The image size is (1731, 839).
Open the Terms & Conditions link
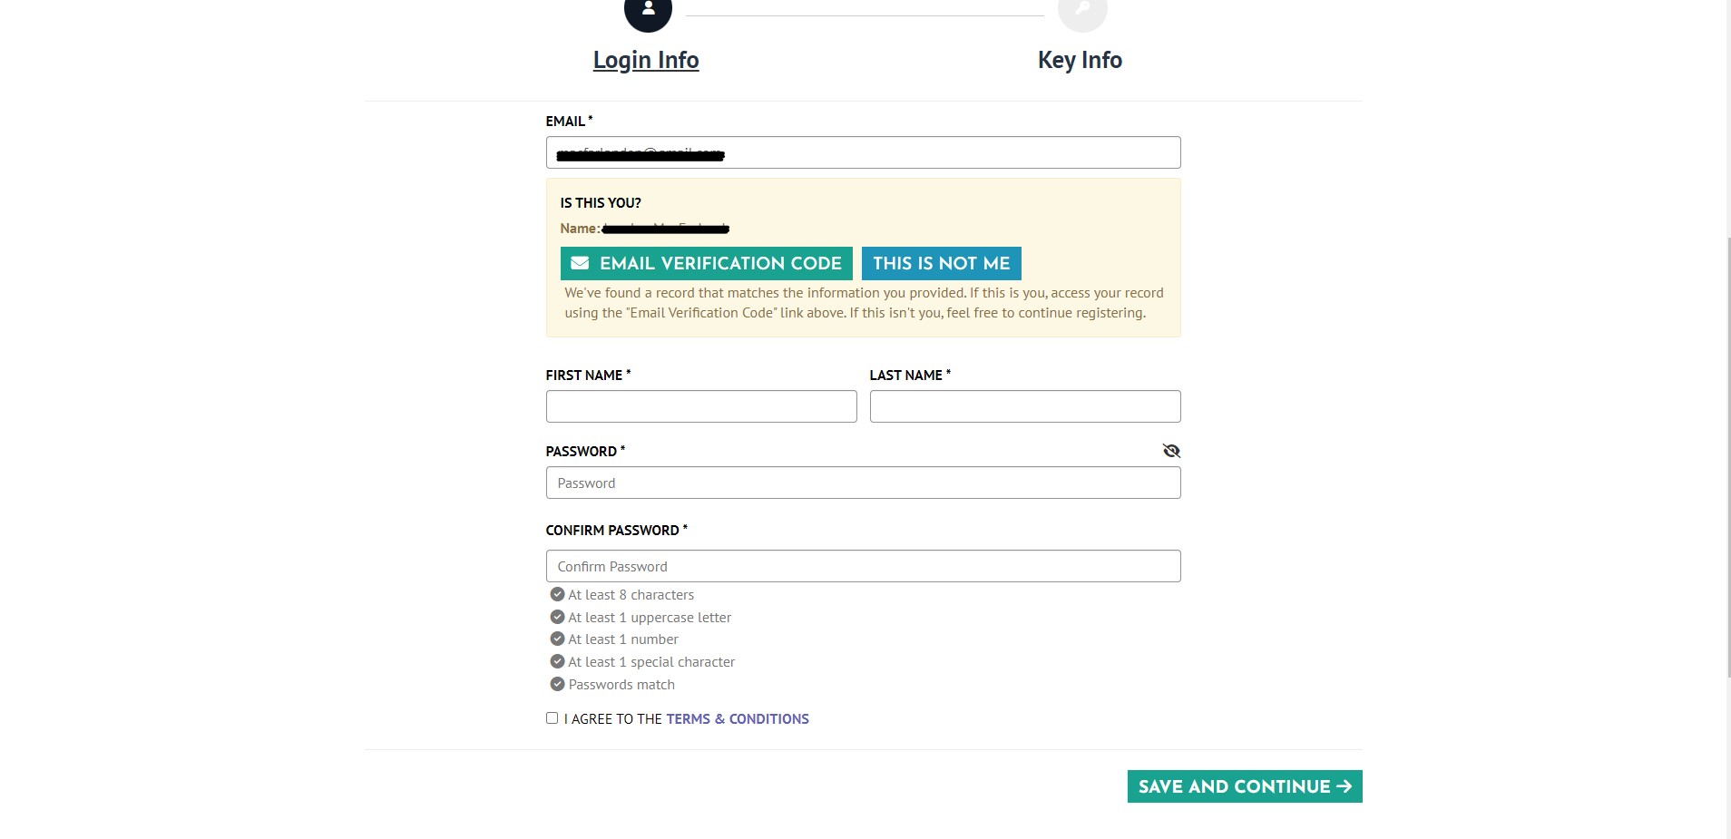click(737, 719)
